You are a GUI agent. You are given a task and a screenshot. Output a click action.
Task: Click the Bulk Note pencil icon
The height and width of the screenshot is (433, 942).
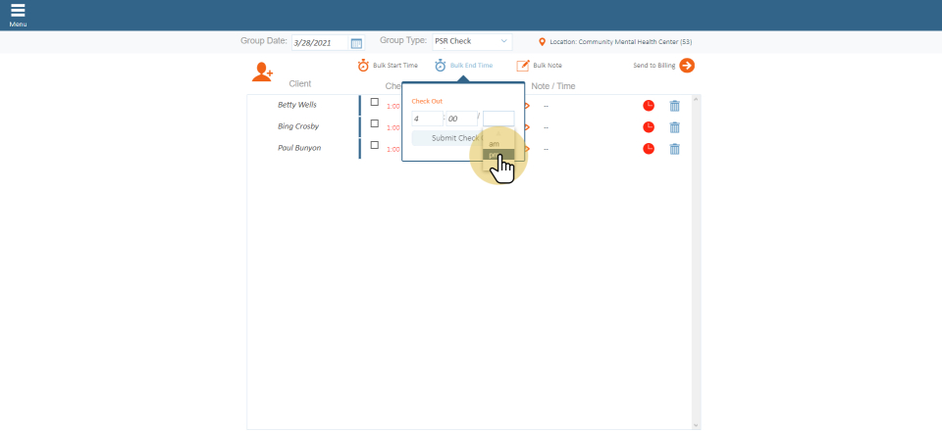(523, 66)
